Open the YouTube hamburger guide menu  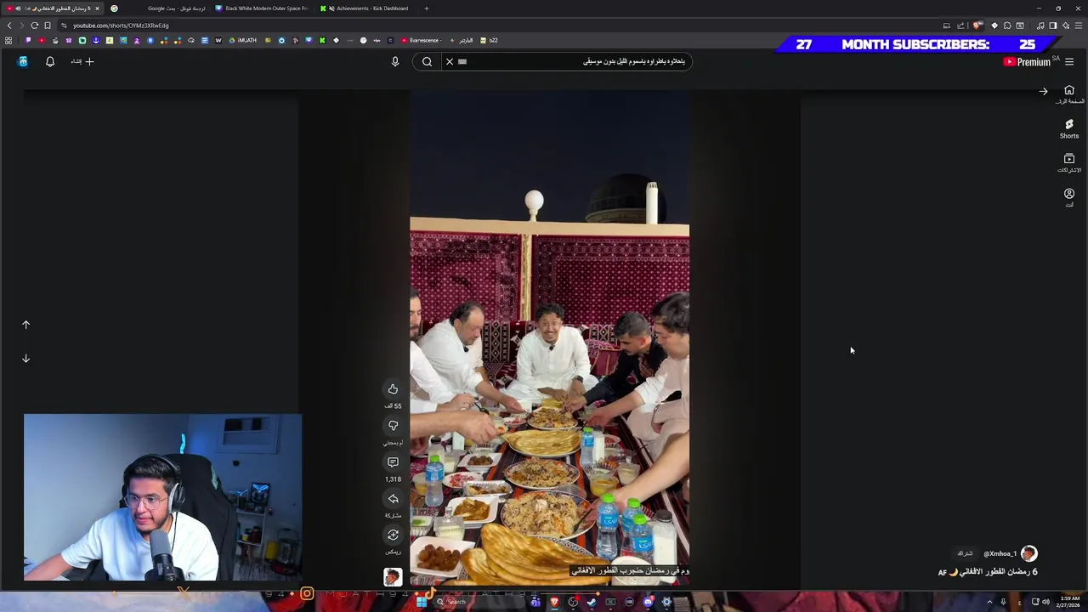coord(1069,61)
